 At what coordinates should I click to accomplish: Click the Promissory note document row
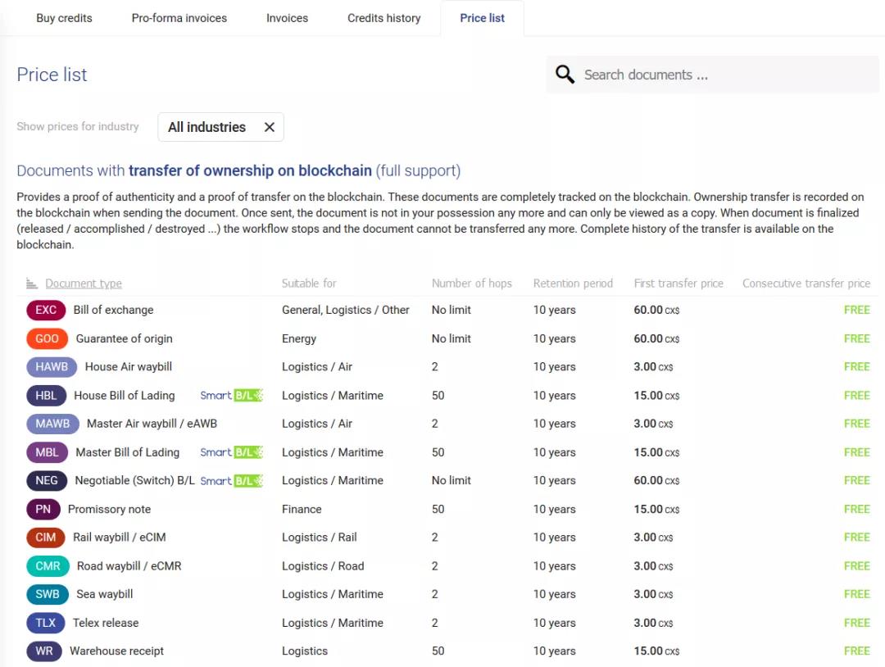coord(109,510)
